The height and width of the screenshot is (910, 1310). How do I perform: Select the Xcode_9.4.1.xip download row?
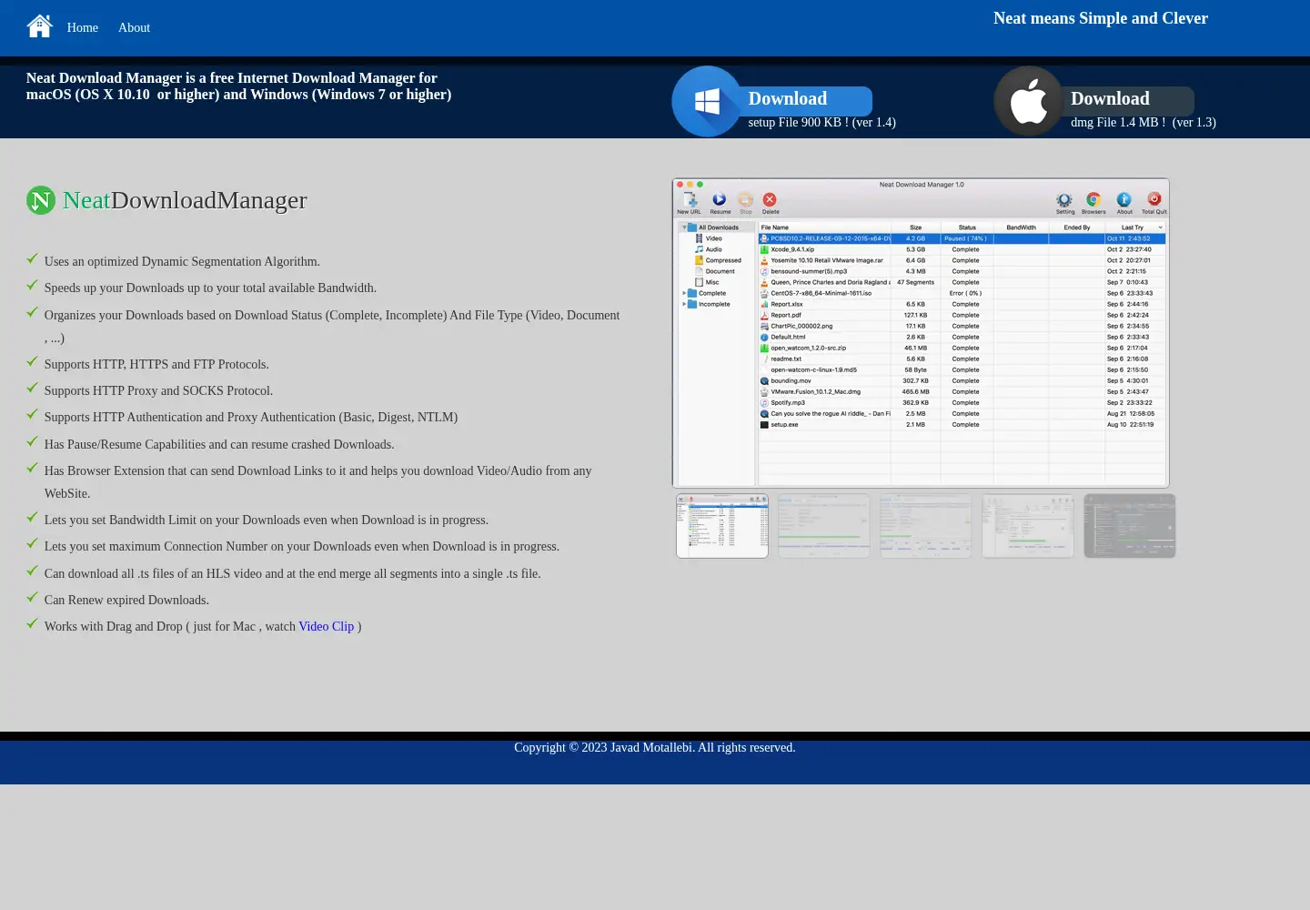pos(962,249)
